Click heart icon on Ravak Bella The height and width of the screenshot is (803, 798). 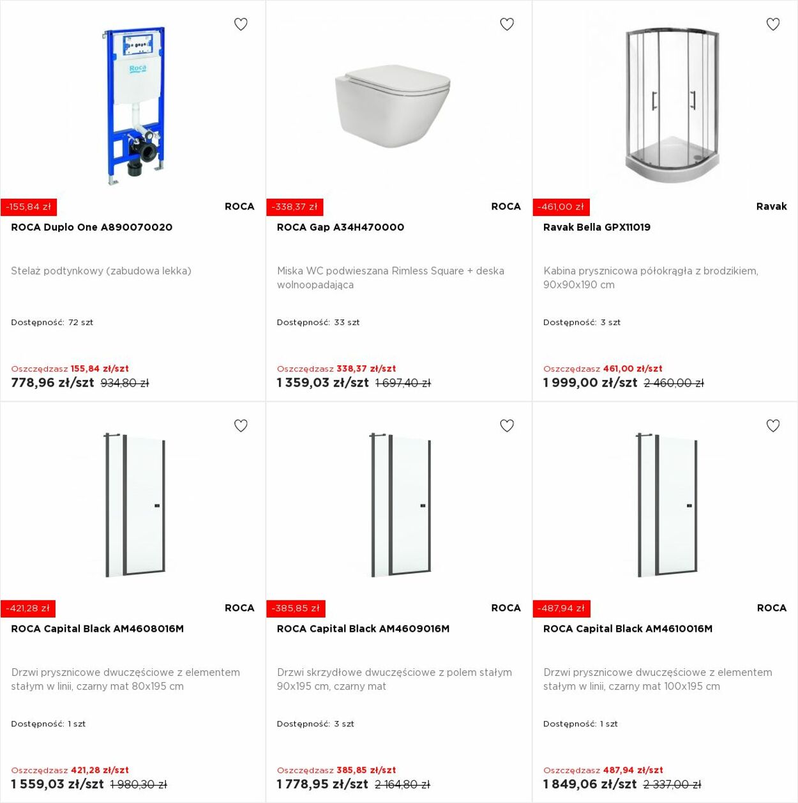773,24
